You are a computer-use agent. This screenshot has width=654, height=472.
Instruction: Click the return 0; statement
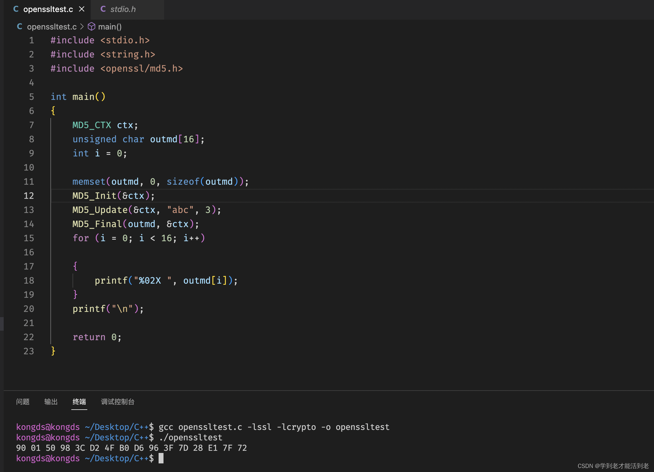pos(97,337)
